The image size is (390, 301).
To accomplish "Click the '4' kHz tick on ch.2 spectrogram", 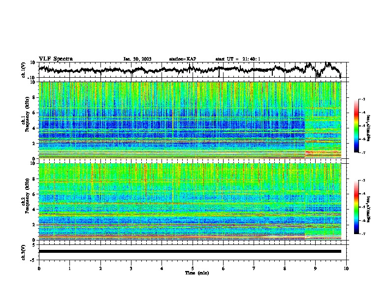I will pyautogui.click(x=34, y=210).
